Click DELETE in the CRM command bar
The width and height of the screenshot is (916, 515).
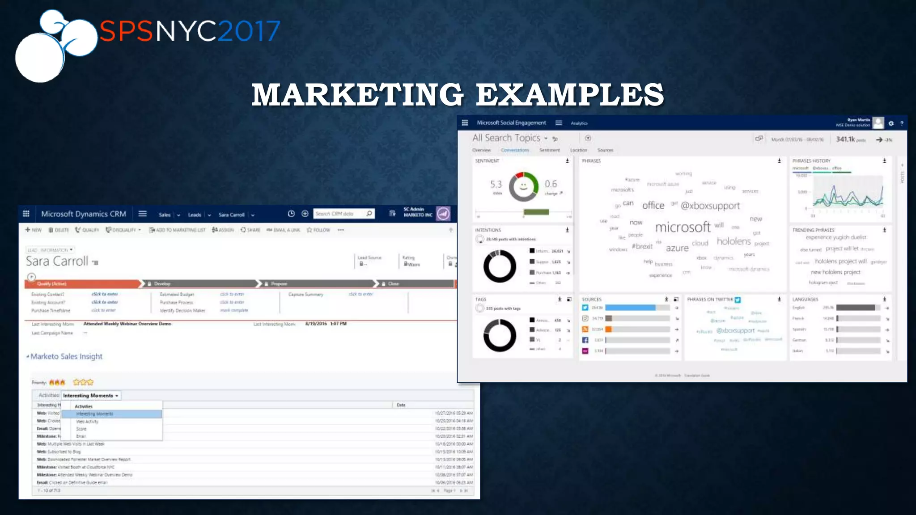pos(59,230)
